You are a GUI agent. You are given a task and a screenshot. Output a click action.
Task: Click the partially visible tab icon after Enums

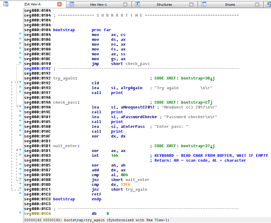[x=269, y=4]
